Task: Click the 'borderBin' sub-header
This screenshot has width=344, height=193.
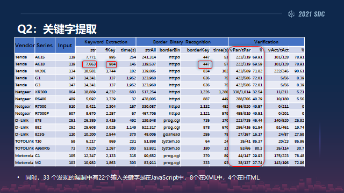Action: tap(170, 50)
